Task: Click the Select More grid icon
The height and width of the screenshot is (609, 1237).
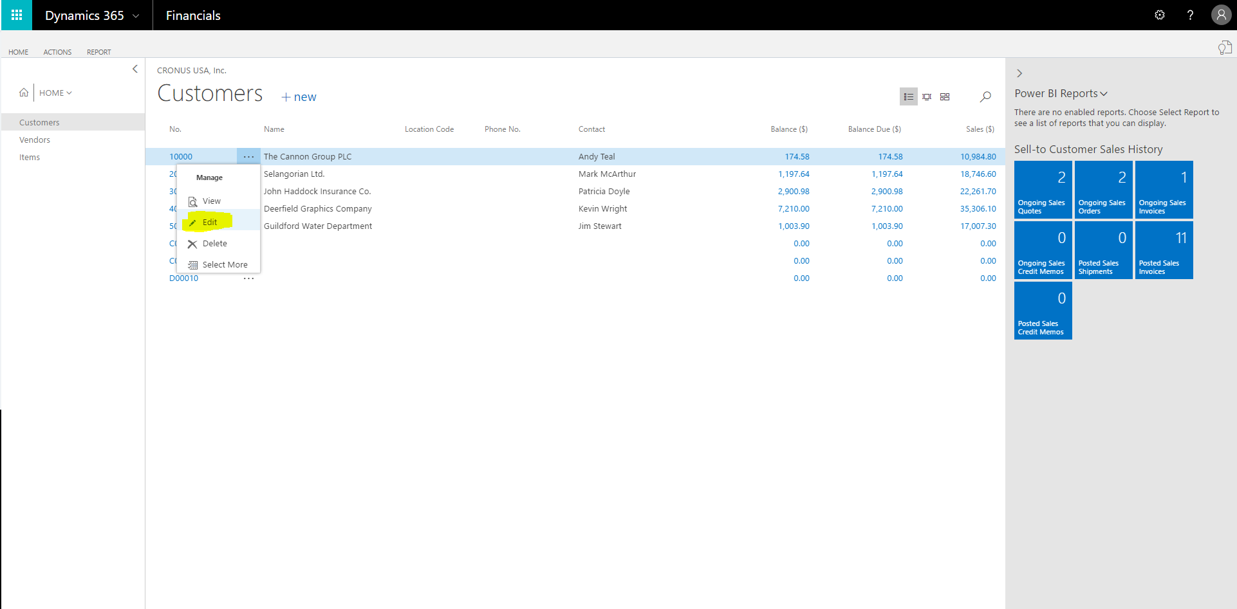Action: point(192,265)
